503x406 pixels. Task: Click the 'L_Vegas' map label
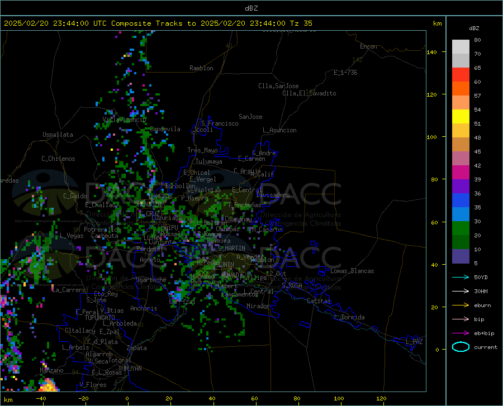point(72,236)
